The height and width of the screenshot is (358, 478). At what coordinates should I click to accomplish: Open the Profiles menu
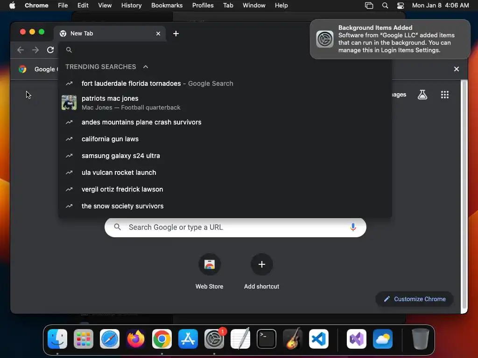pyautogui.click(x=203, y=6)
